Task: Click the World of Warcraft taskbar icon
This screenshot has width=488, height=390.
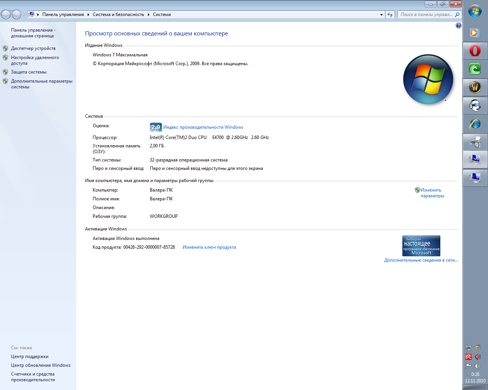Action: point(475,87)
